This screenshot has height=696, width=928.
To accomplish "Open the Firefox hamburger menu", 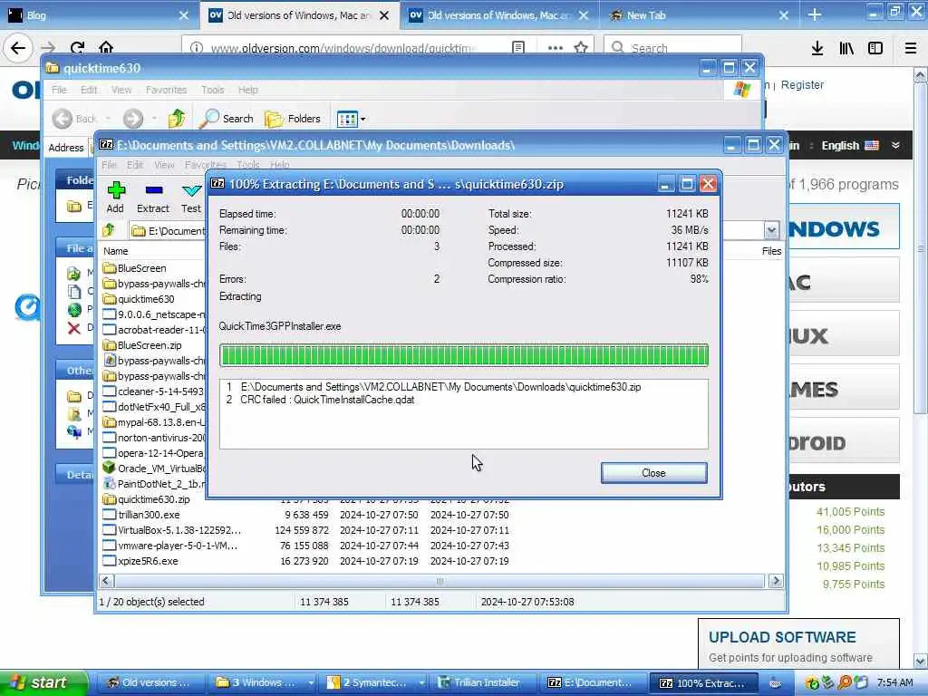I will point(911,48).
